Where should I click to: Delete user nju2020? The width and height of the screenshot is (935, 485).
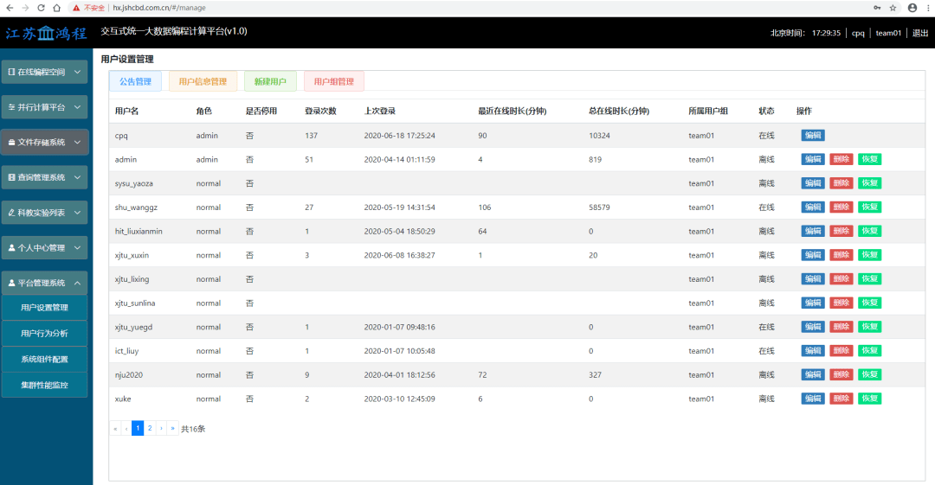(x=841, y=374)
